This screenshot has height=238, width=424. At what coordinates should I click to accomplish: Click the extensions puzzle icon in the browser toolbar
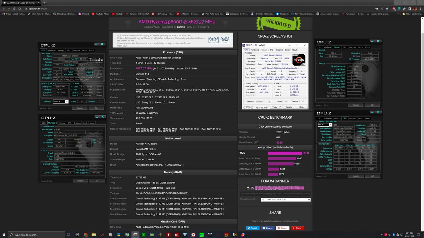(x=404, y=9)
